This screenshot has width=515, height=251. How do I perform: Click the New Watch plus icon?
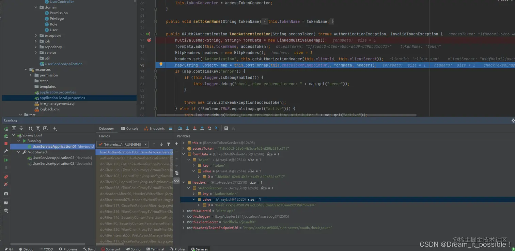(x=176, y=144)
